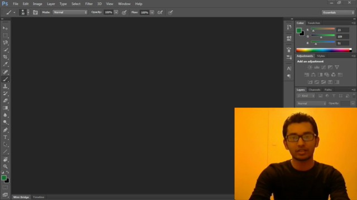This screenshot has height=200, width=357.
Task: Click the color spectrum ramp bar
Action: click(x=324, y=50)
